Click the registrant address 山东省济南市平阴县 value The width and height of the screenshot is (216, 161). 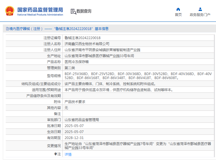tap(102, 50)
